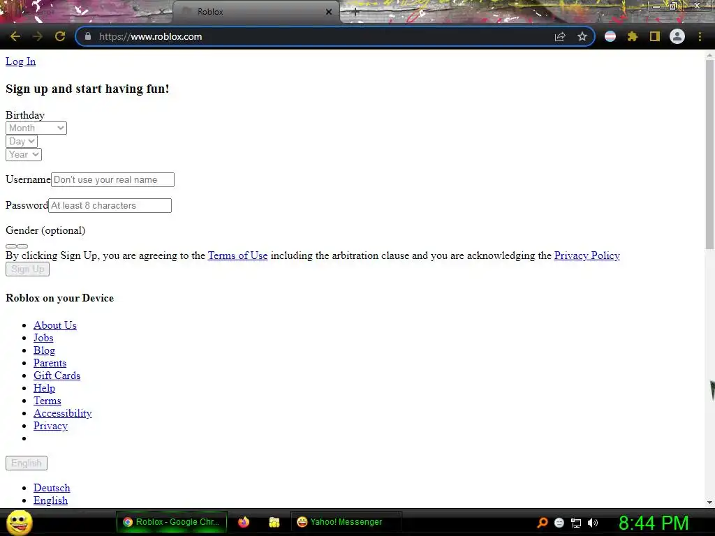Open a new browser tab

coord(355,13)
